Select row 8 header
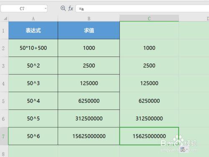Viewport: 209px width, 157px height. [x=4, y=151]
